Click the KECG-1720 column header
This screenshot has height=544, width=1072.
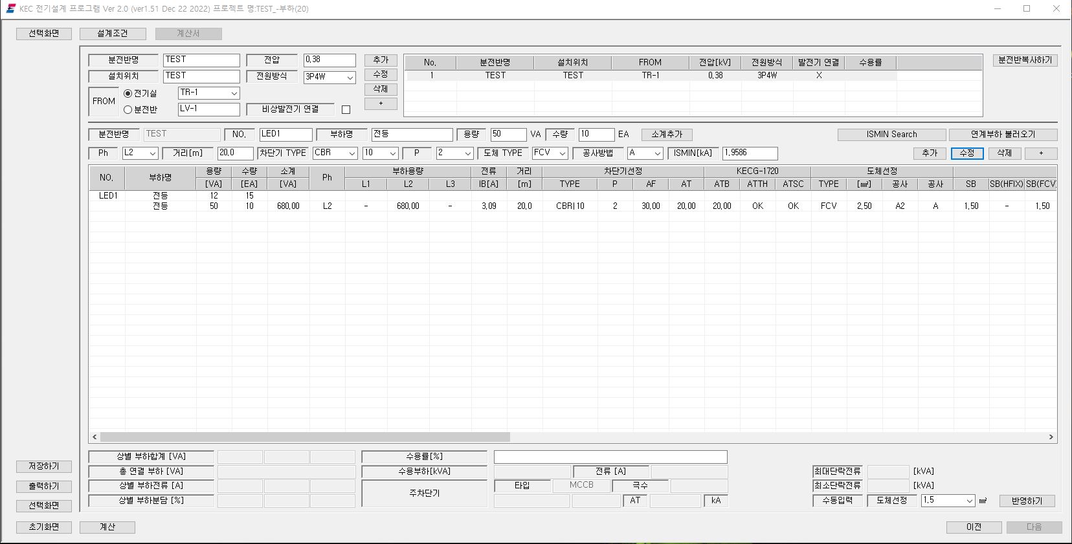click(757, 171)
